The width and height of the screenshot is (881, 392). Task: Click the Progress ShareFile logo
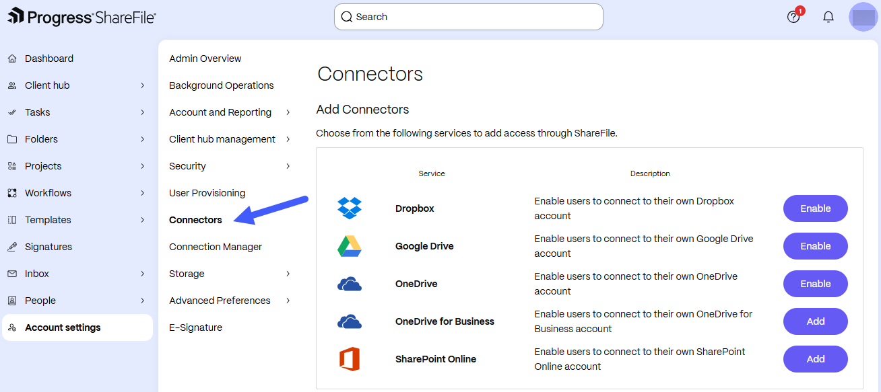pos(81,16)
